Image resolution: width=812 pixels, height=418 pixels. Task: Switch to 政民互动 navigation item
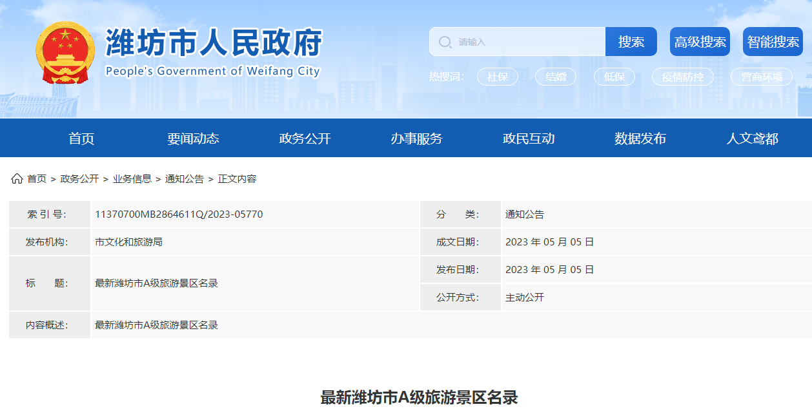click(529, 138)
